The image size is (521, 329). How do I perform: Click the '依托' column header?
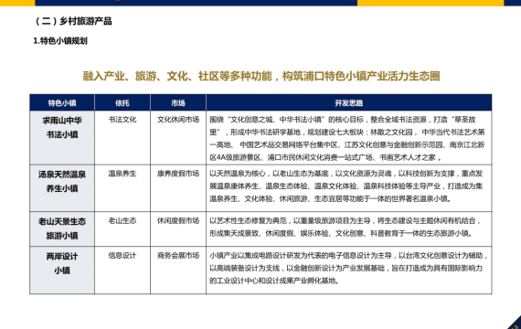(x=122, y=102)
